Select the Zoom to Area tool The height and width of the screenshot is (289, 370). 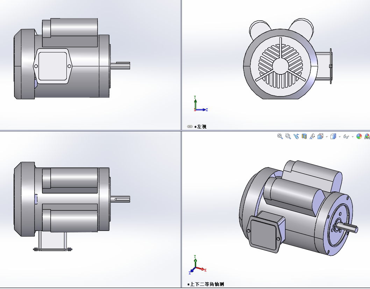pyautogui.click(x=288, y=136)
